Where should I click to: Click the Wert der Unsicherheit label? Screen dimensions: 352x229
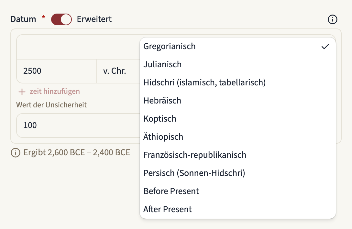point(51,105)
